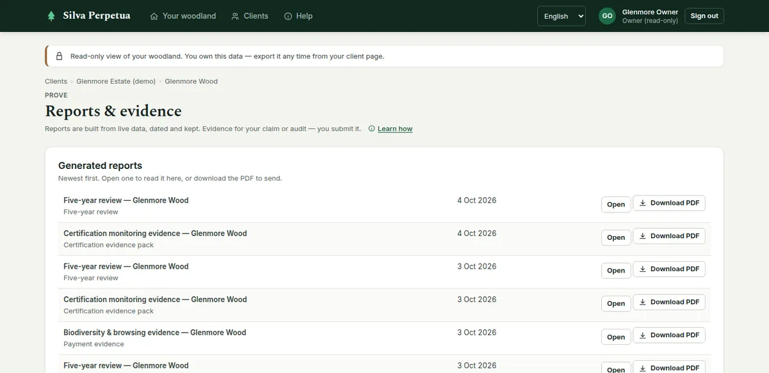Click the padlock icon in the read-only banner
The height and width of the screenshot is (373, 769).
click(x=59, y=56)
